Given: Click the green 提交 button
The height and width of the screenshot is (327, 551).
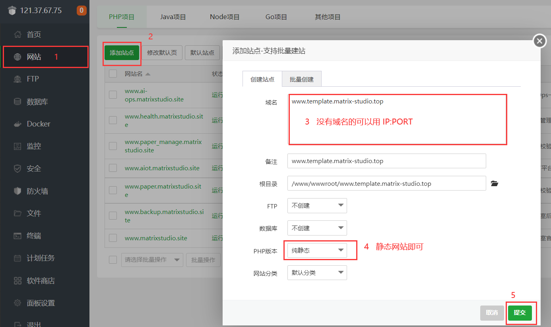Looking at the screenshot, I should pos(520,313).
